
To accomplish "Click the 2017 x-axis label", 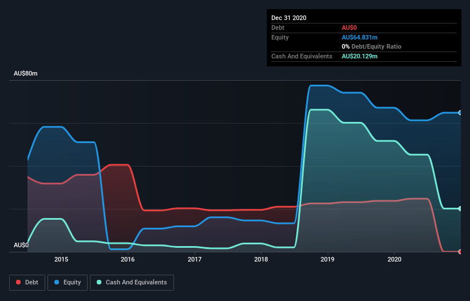I will tap(195, 259).
